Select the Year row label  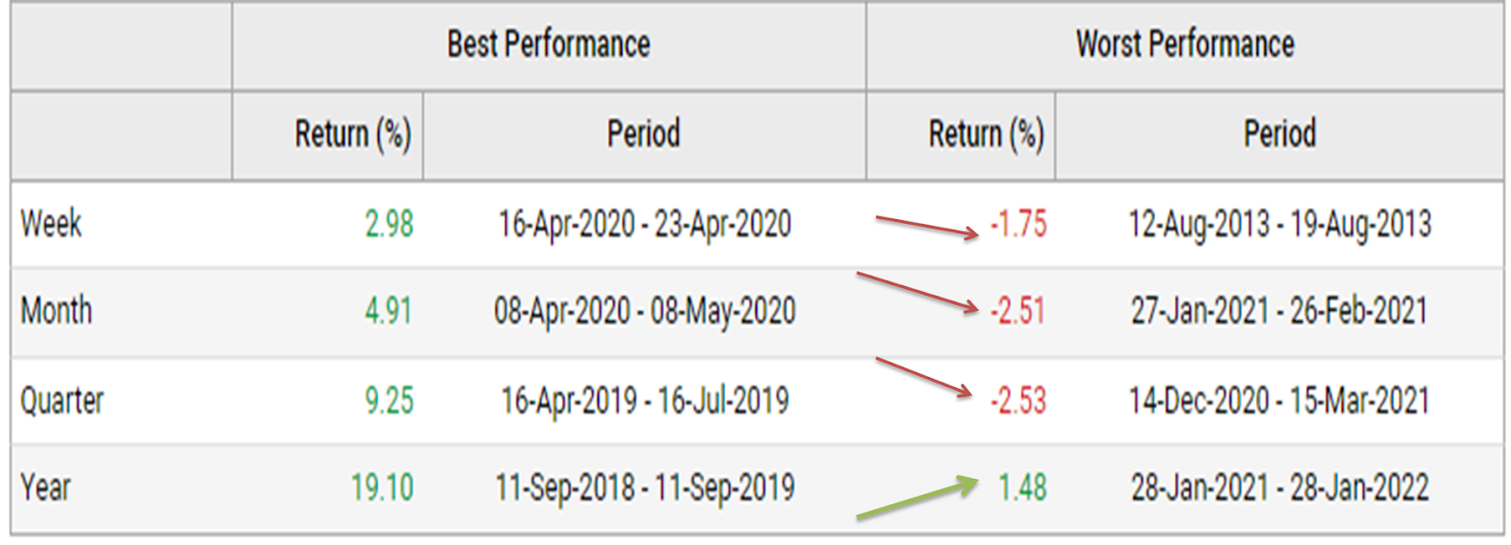tap(45, 487)
